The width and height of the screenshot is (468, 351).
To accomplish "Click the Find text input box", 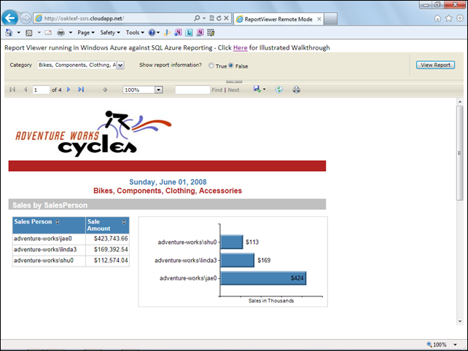I will (192, 90).
